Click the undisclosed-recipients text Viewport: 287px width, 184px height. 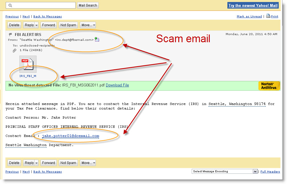37,45
